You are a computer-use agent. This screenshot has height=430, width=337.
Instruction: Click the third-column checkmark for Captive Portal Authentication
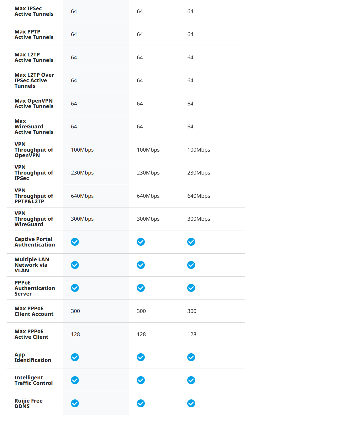191,242
